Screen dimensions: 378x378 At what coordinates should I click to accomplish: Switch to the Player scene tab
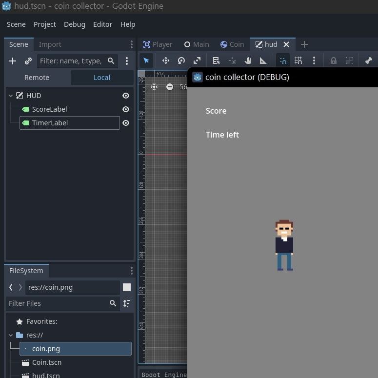coord(158,44)
